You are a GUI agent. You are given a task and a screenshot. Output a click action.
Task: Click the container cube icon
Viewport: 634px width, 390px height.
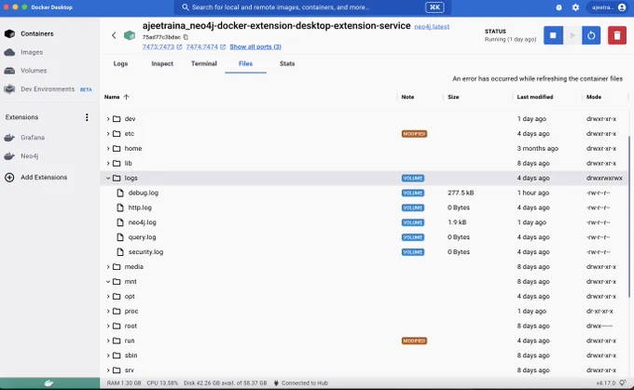(x=130, y=35)
